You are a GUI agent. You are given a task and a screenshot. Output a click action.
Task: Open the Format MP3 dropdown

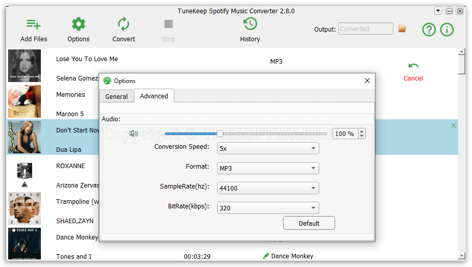click(x=268, y=168)
